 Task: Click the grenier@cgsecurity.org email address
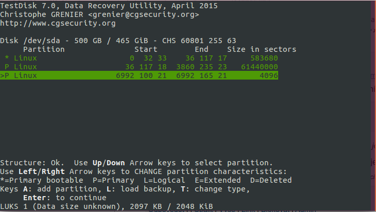(143, 14)
